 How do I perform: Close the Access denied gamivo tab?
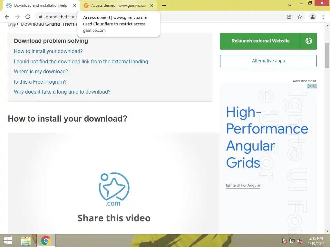tap(152, 5)
